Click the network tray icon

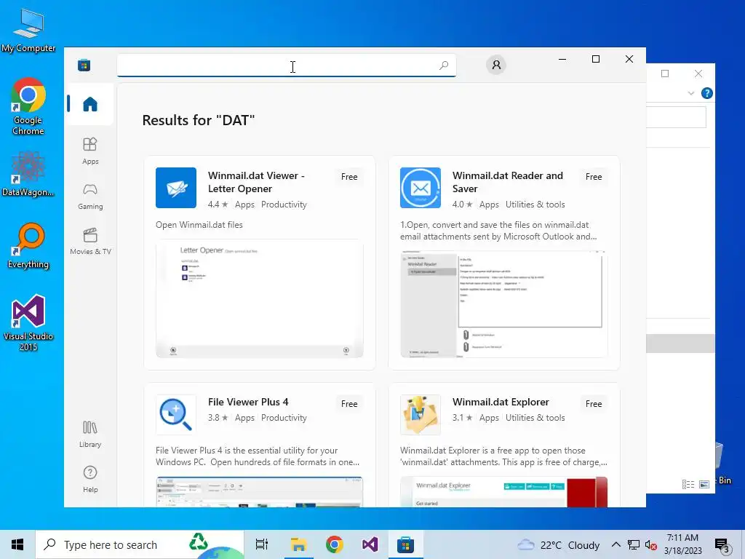click(634, 544)
